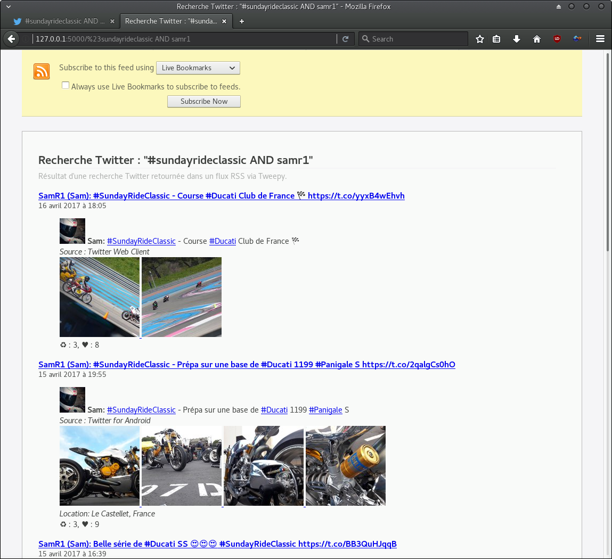612x559 pixels.
Task: Open the gold shock absorber photo
Action: click(x=346, y=466)
